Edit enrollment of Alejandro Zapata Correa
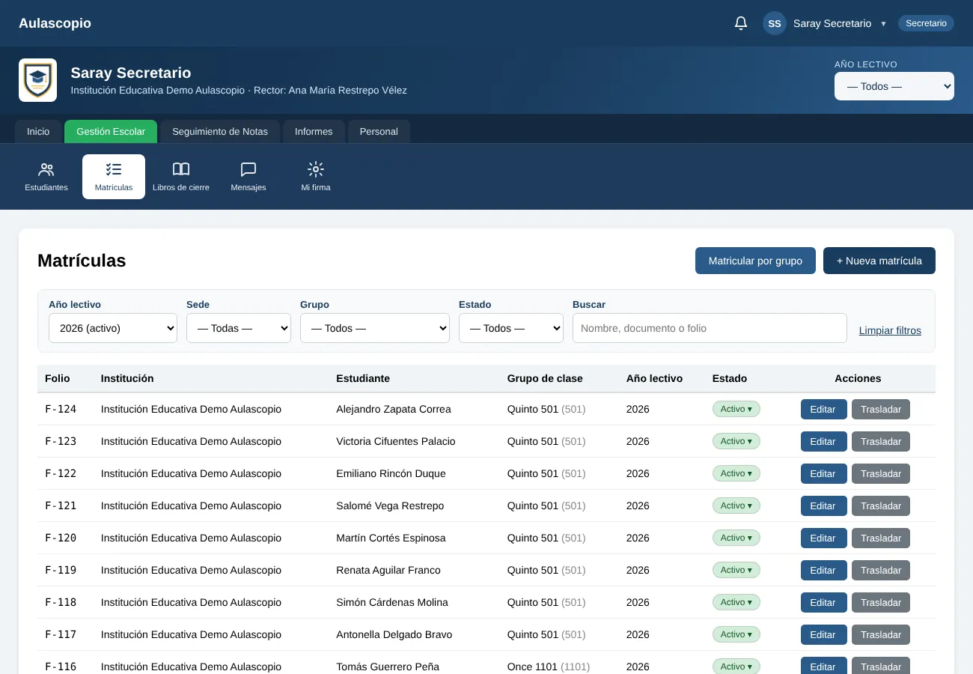This screenshot has width=973, height=674. pyautogui.click(x=824, y=410)
